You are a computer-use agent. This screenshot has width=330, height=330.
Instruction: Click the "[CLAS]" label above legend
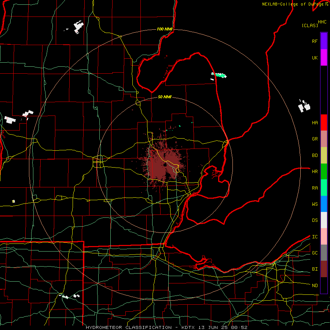[310, 25]
